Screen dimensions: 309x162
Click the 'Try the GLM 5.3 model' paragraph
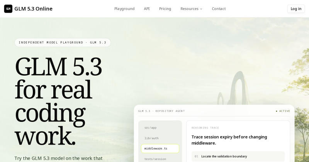pyautogui.click(x=58, y=159)
